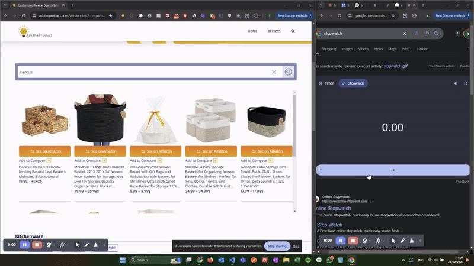Viewport: 474px width, 266px height.
Task: Open FileZilla from the taskbar
Action: tap(264, 260)
